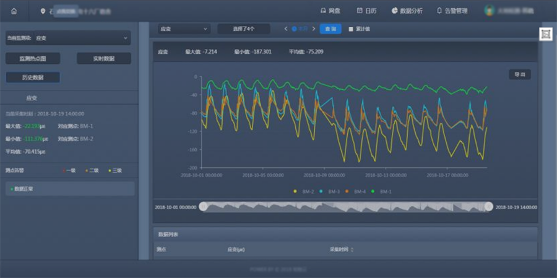
Task: Open 数据分析 data analysis
Action: tap(407, 11)
